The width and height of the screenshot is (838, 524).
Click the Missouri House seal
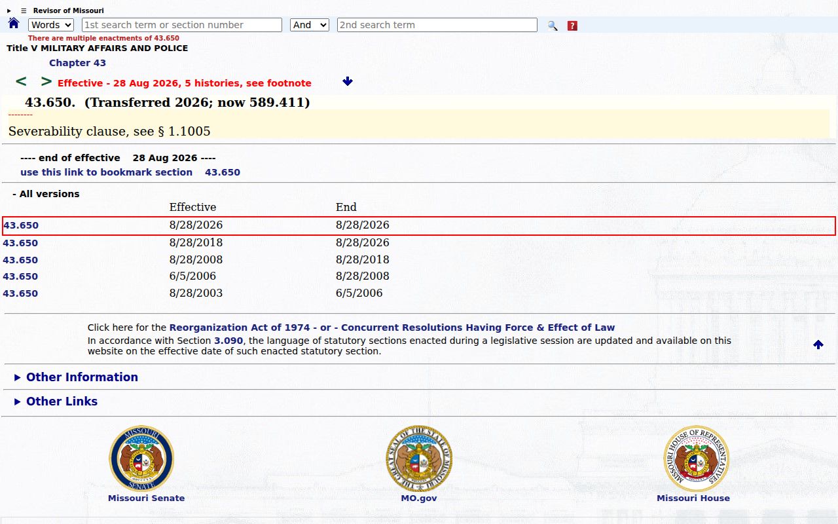(697, 458)
